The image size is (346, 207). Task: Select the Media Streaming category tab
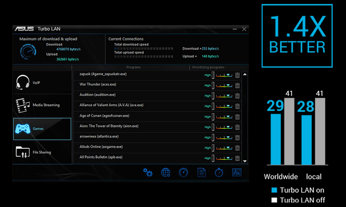42,105
